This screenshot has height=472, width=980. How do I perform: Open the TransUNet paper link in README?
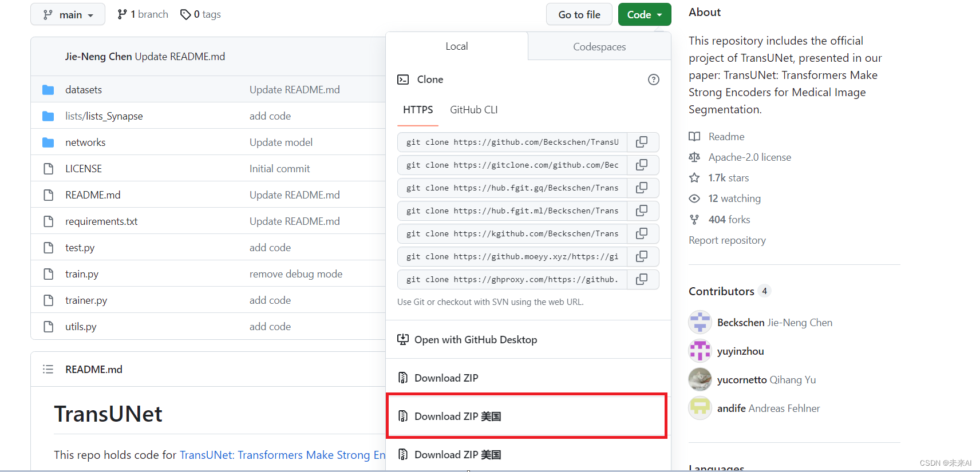283,455
